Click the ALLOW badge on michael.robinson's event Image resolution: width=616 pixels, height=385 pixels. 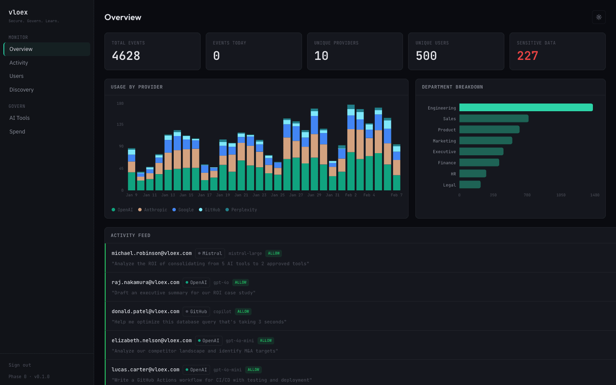(x=273, y=253)
